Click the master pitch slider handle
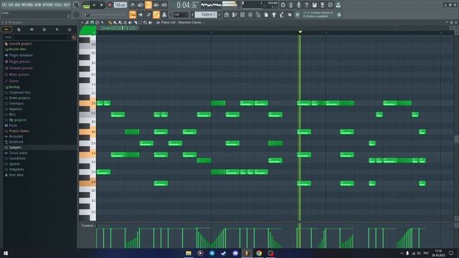 pyautogui.click(x=87, y=14)
